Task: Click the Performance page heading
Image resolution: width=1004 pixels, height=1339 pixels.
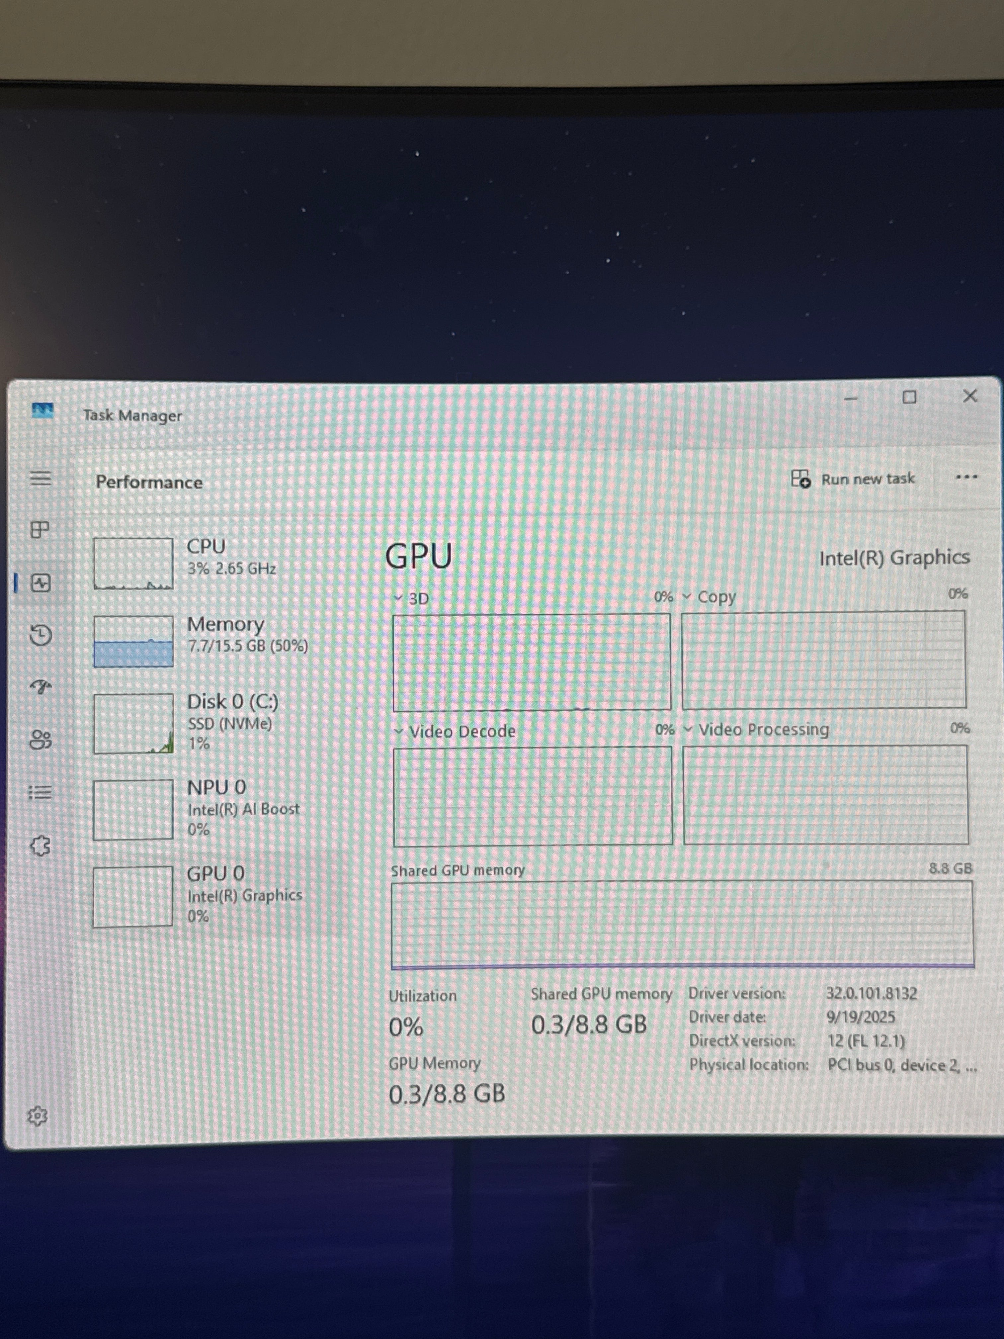Action: coord(149,482)
